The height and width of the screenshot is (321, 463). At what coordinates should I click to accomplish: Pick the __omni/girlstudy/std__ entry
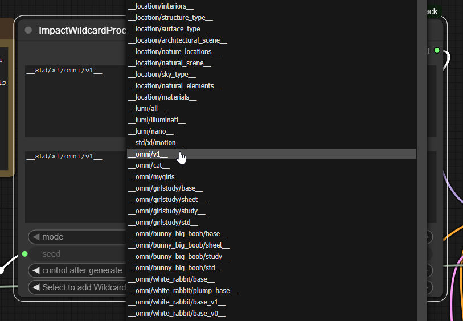click(x=272, y=223)
